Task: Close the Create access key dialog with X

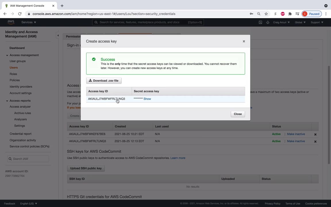Action: (244, 41)
